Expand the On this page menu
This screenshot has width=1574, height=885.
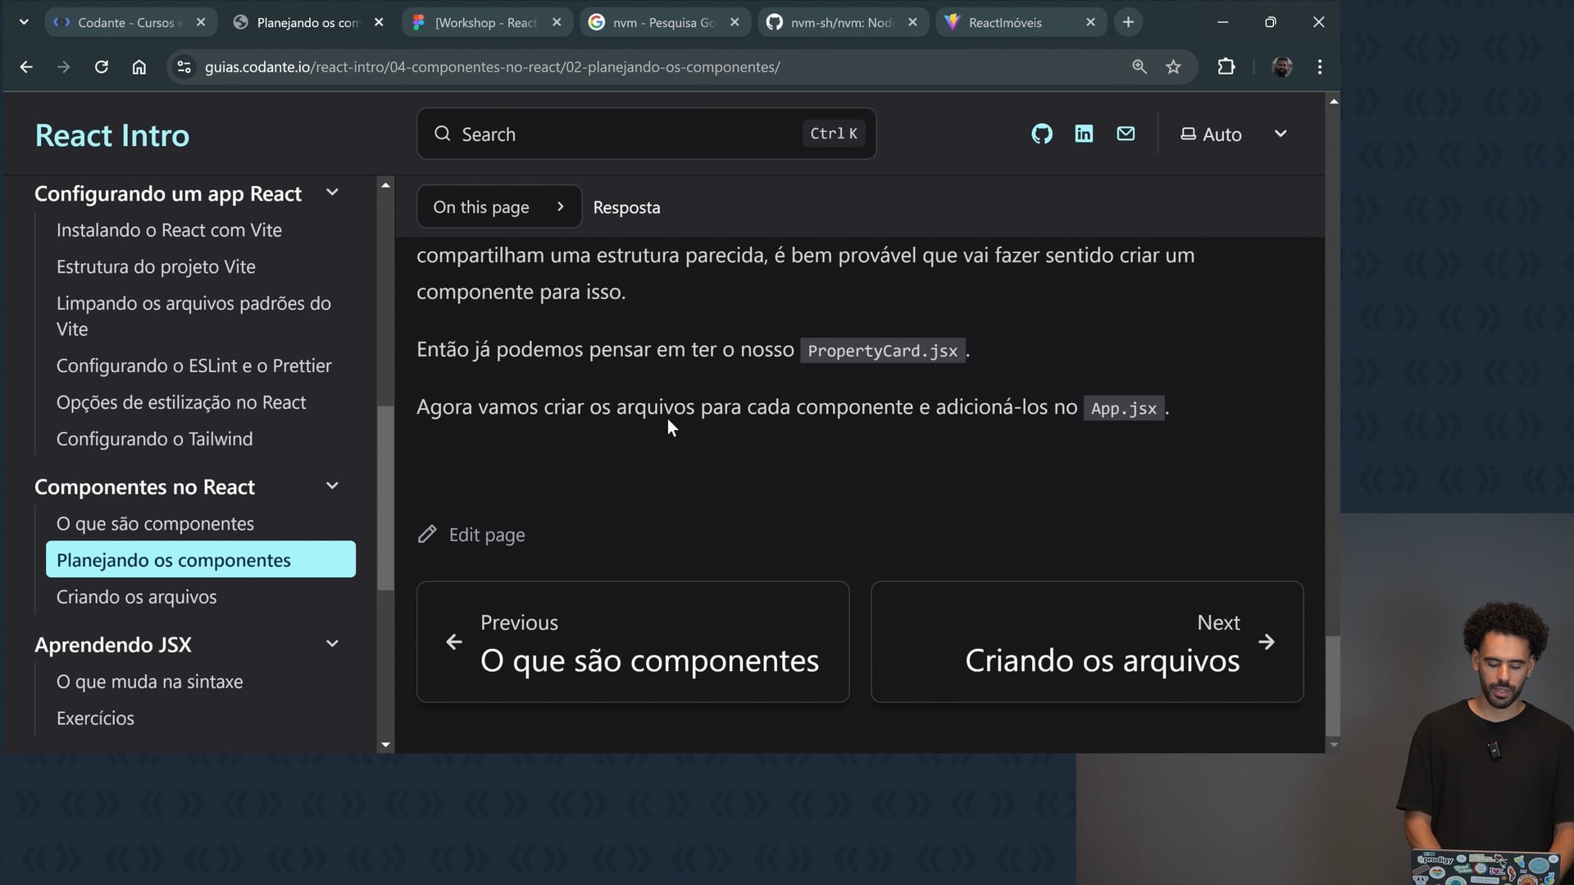coord(498,207)
